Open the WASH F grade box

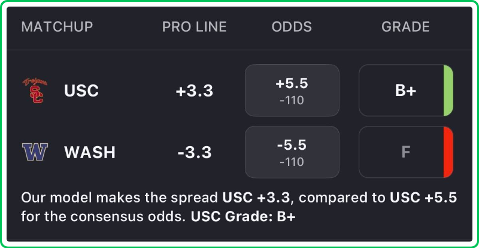(x=401, y=152)
